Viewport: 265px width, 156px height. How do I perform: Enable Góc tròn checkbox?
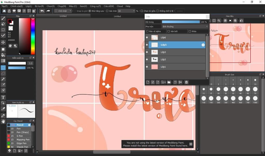point(107,11)
